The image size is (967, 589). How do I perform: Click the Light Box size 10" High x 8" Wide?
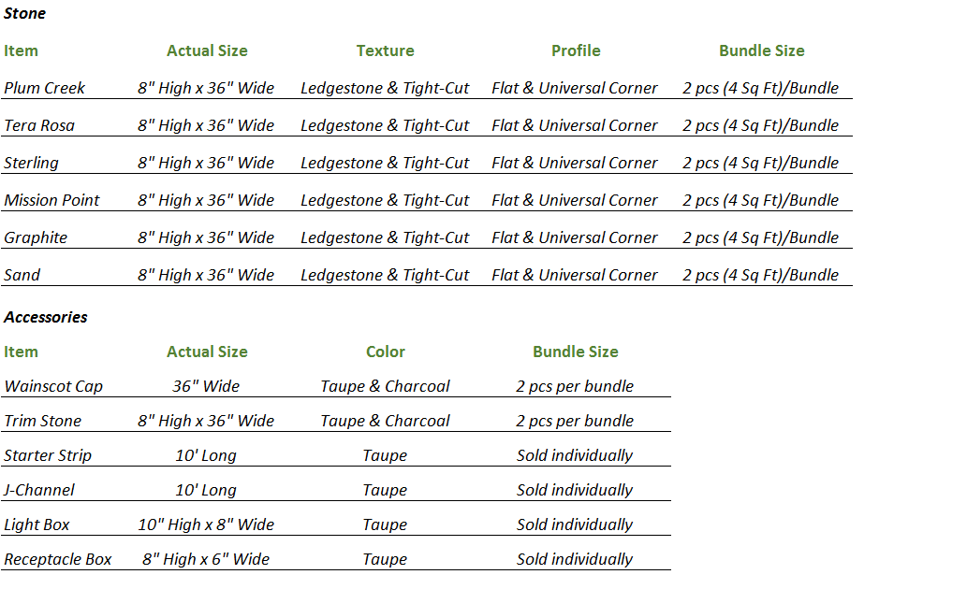coord(206,524)
